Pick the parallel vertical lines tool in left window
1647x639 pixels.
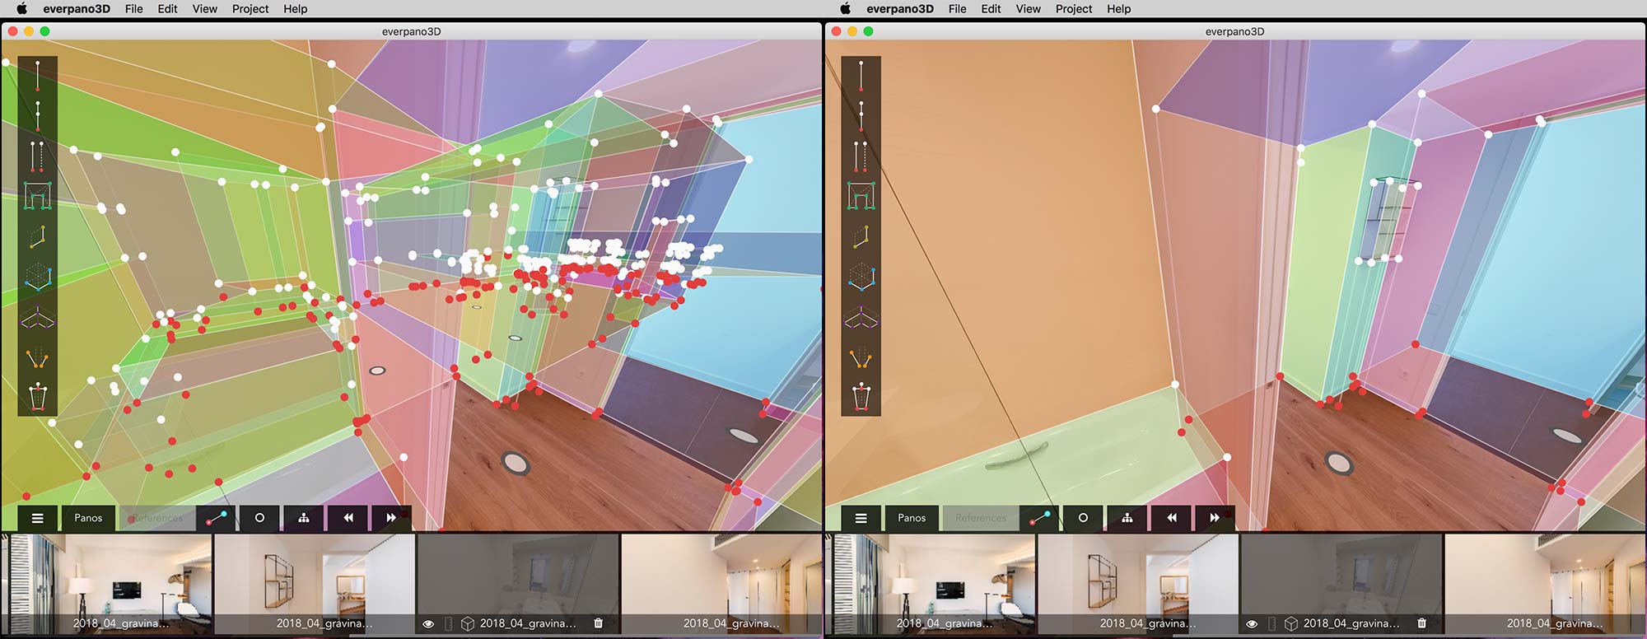click(x=38, y=156)
